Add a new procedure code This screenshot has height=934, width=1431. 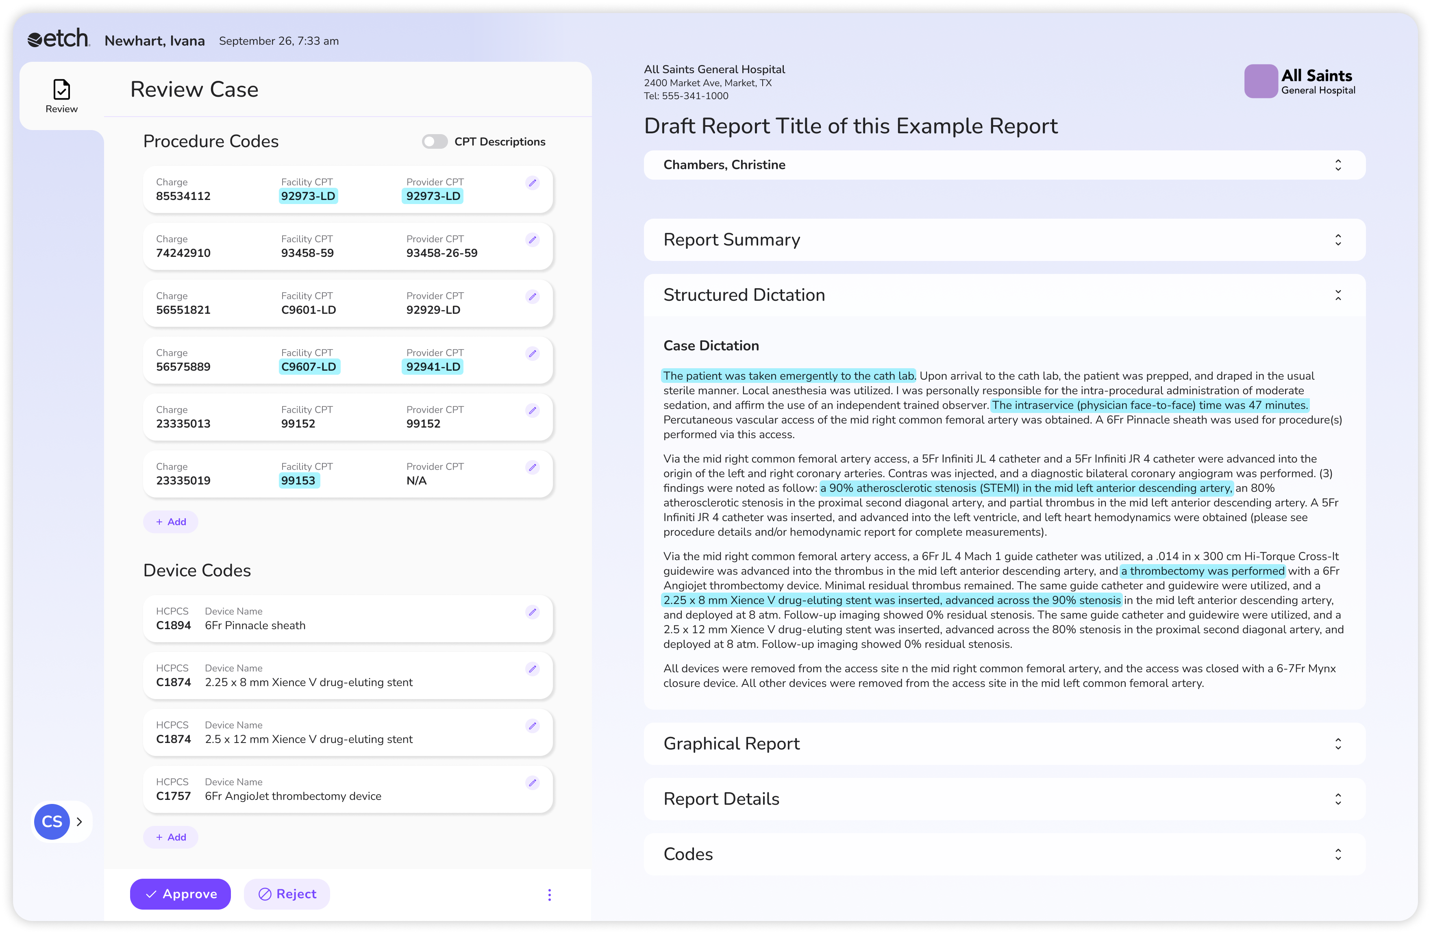(171, 522)
